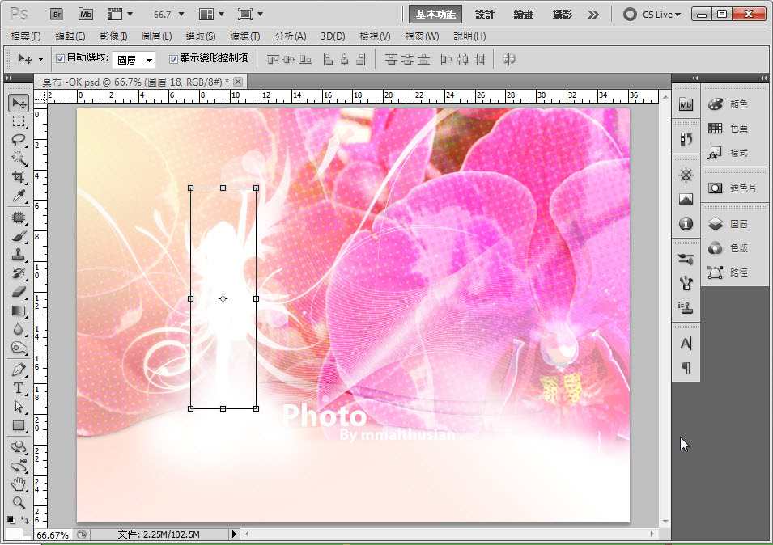
Task: Switch to 繪畫 workspace
Action: click(x=523, y=15)
